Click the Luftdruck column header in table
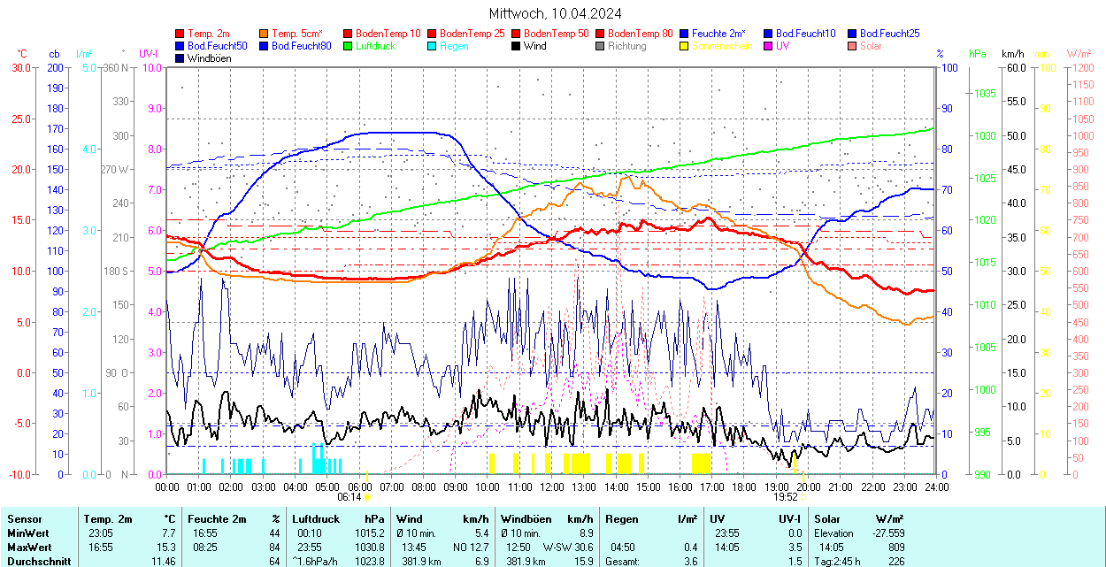Viewport: 1106px width, 567px height. (316, 519)
